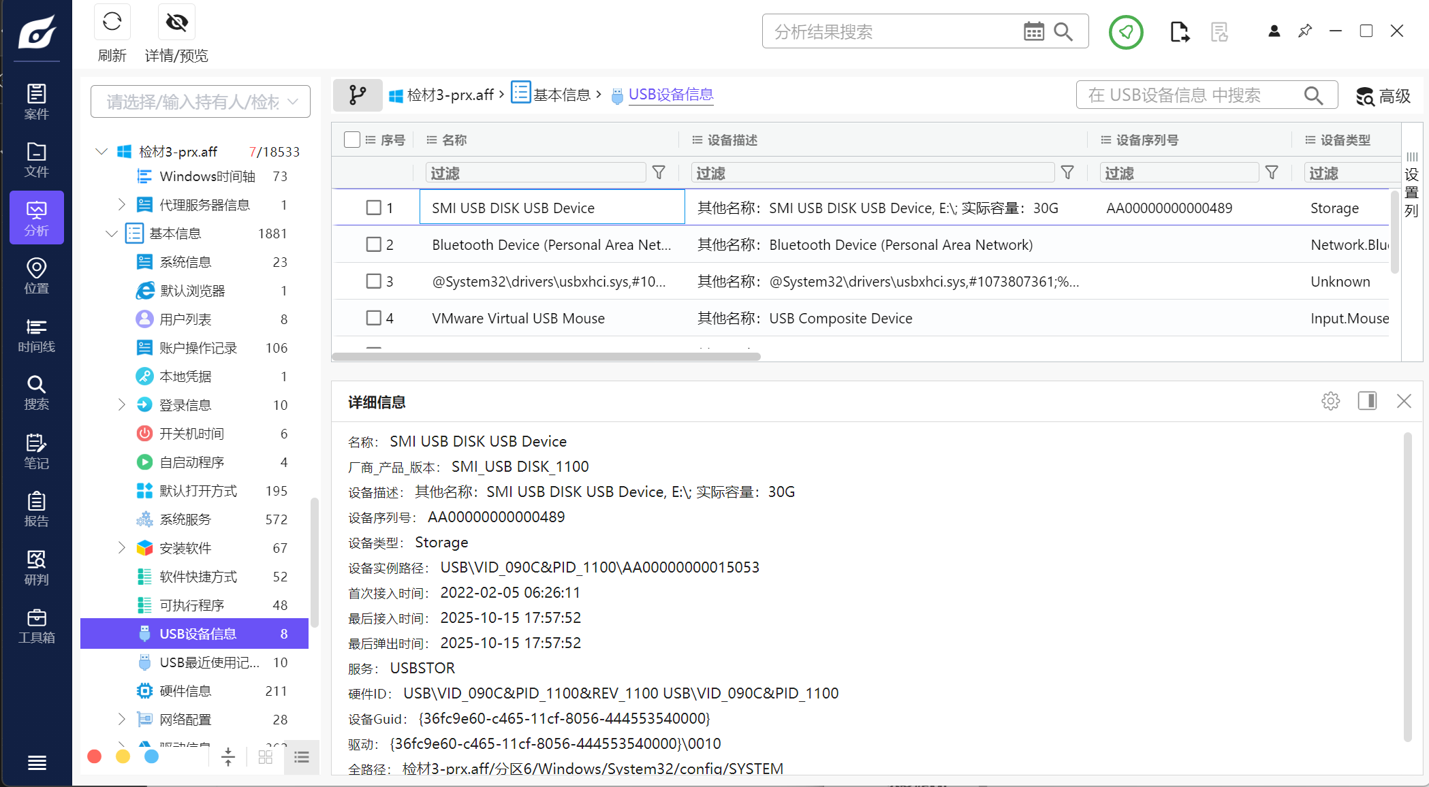The height and width of the screenshot is (787, 1429).
Task: Click the 高级 advanced search button
Action: [1383, 96]
